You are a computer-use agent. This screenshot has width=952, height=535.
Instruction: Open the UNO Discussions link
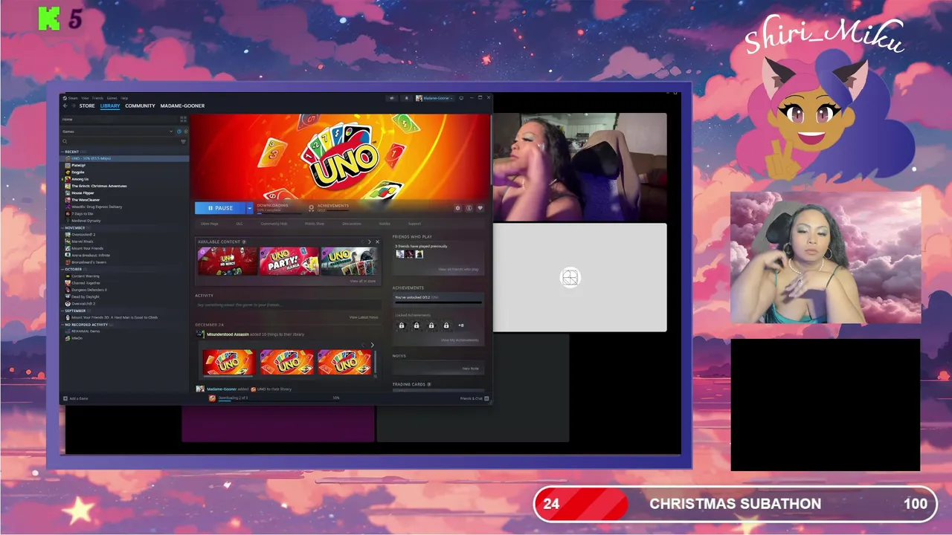click(x=352, y=224)
